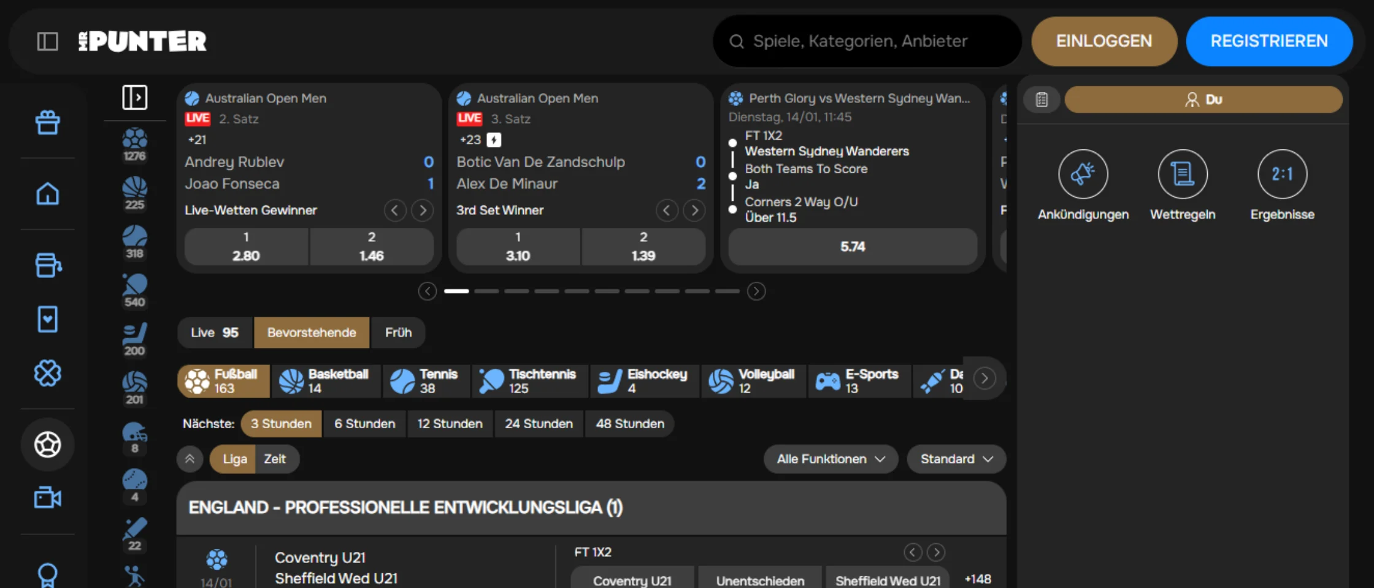Switch grouping to Zeit
1374x588 pixels.
coord(275,459)
